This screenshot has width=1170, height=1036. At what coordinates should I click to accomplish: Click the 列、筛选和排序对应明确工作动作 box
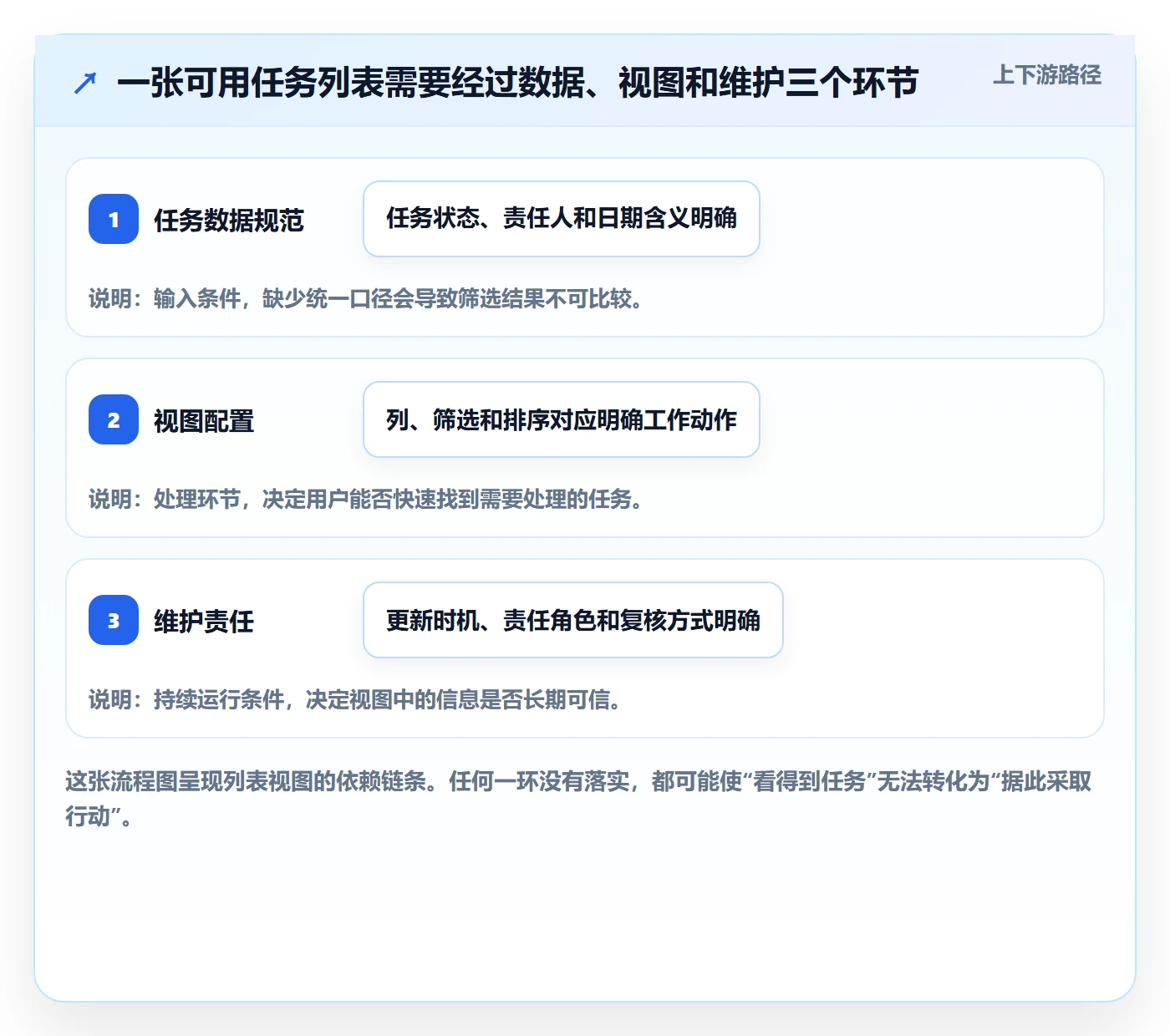[562, 419]
